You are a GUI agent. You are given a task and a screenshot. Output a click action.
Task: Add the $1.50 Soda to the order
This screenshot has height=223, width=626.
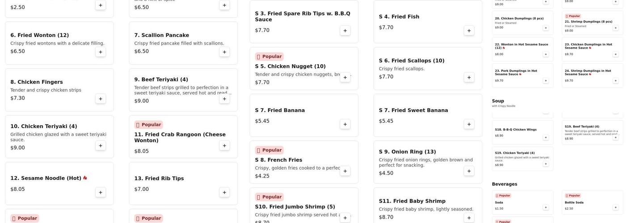(x=546, y=207)
